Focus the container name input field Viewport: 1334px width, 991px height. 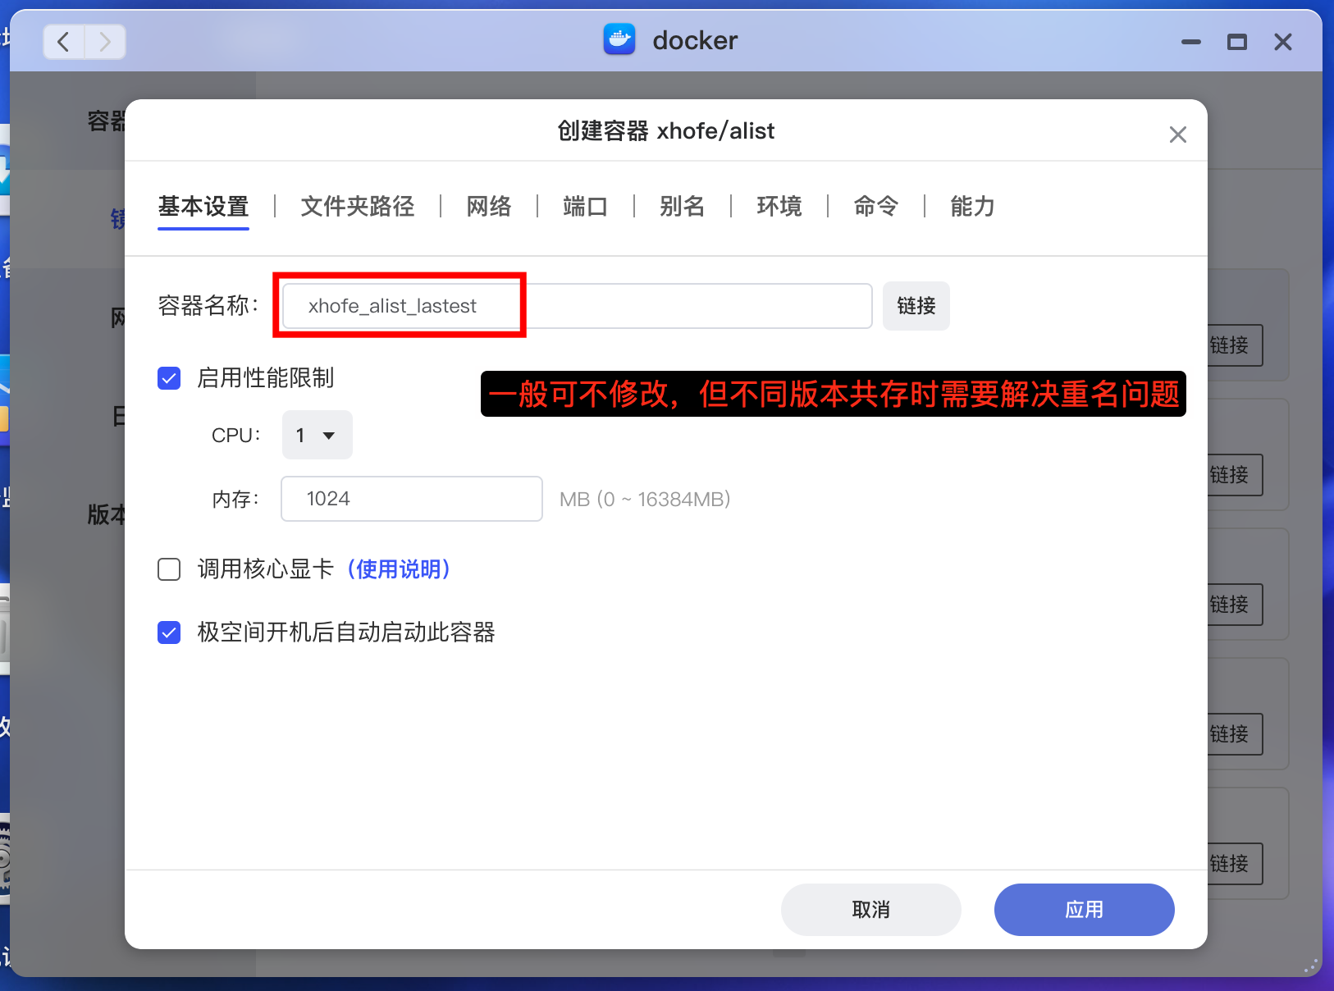tap(577, 306)
